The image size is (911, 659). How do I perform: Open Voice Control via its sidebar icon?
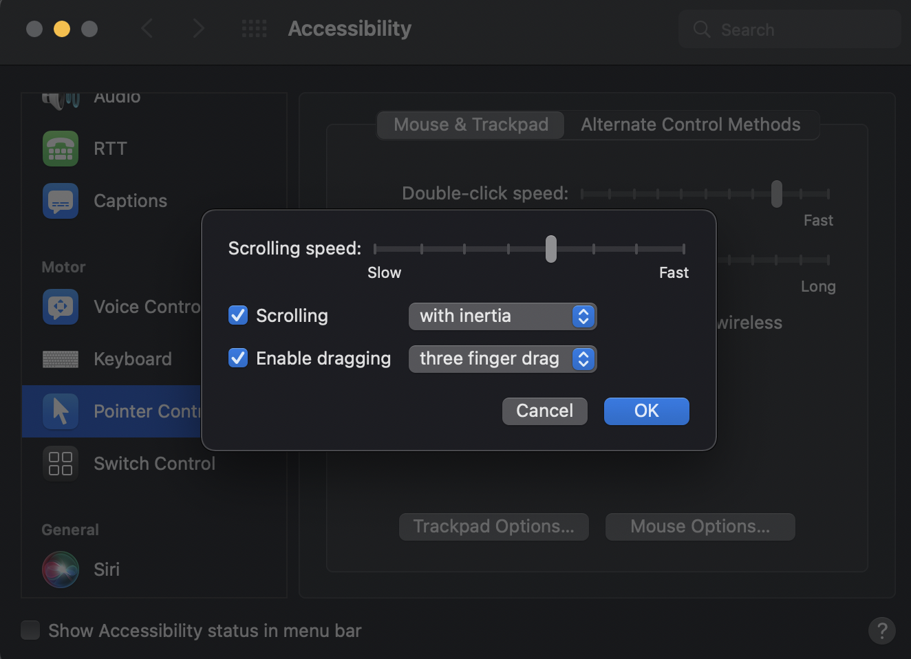pyautogui.click(x=61, y=307)
